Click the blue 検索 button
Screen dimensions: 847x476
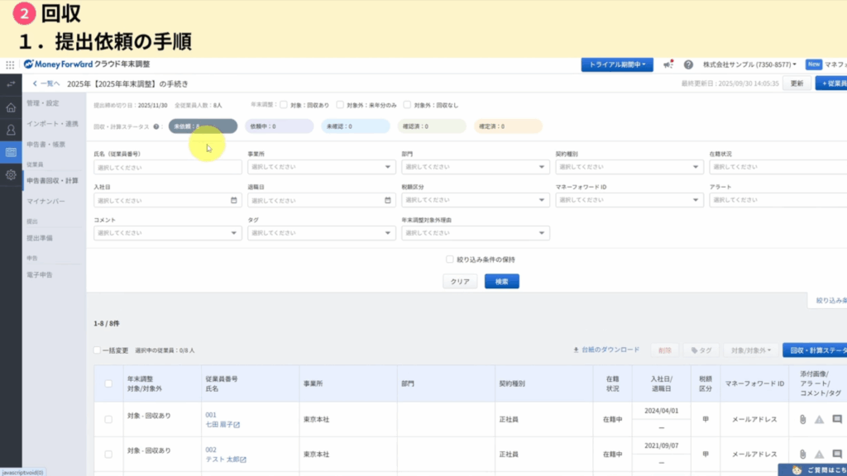[x=501, y=281]
